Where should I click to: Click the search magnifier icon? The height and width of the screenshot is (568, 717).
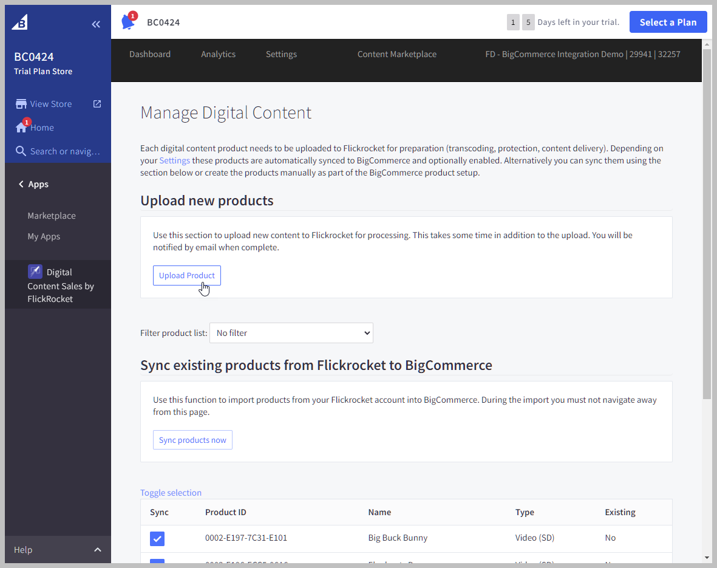click(x=21, y=151)
